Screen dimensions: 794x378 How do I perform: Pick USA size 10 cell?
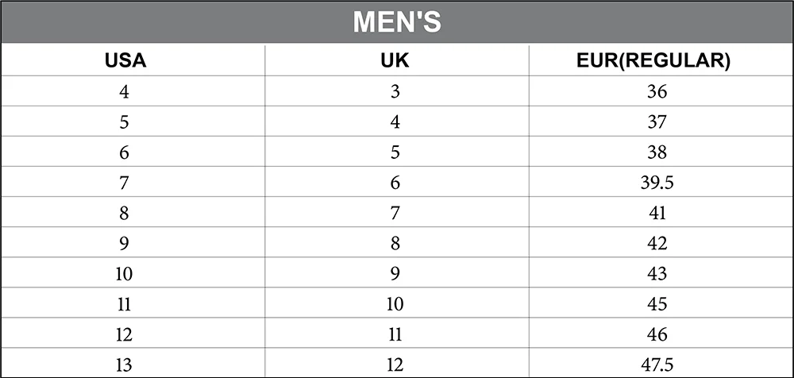coord(125,274)
